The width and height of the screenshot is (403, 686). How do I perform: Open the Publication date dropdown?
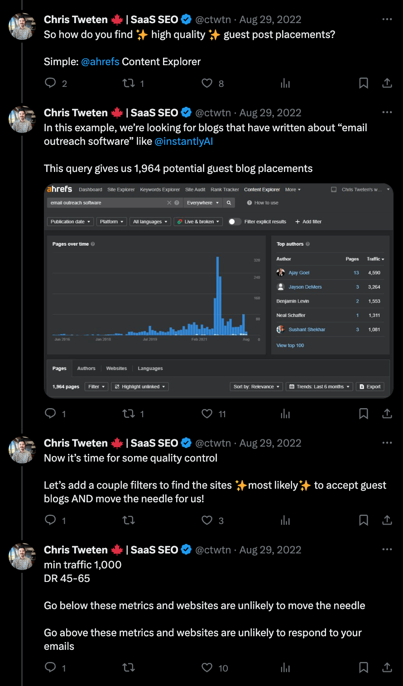[x=70, y=221]
